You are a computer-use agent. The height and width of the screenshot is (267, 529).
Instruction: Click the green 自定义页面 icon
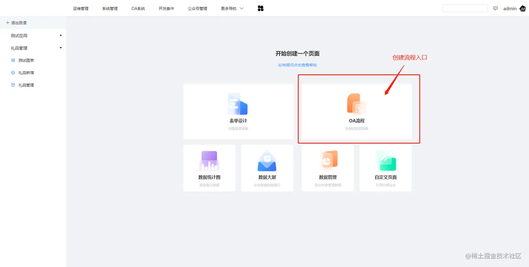(386, 161)
